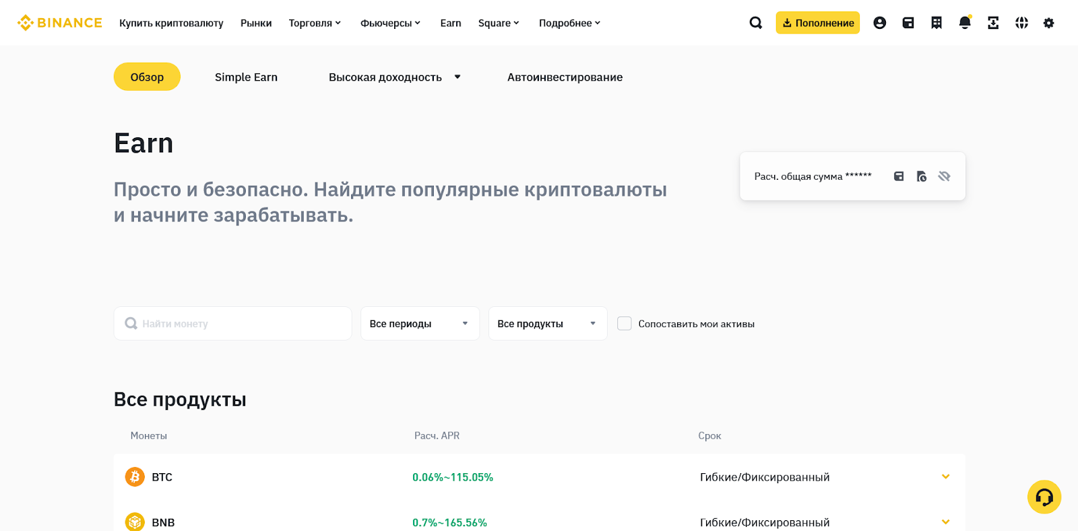Open the user profile icon
This screenshot has width=1078, height=531.
(x=879, y=23)
